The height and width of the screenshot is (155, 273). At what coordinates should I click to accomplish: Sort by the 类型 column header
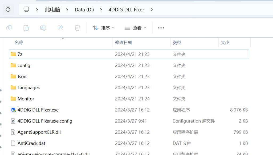(177, 42)
